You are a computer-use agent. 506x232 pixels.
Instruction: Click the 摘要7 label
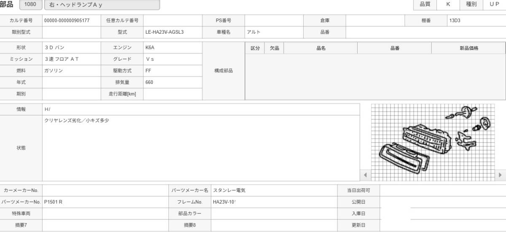(x=21, y=225)
